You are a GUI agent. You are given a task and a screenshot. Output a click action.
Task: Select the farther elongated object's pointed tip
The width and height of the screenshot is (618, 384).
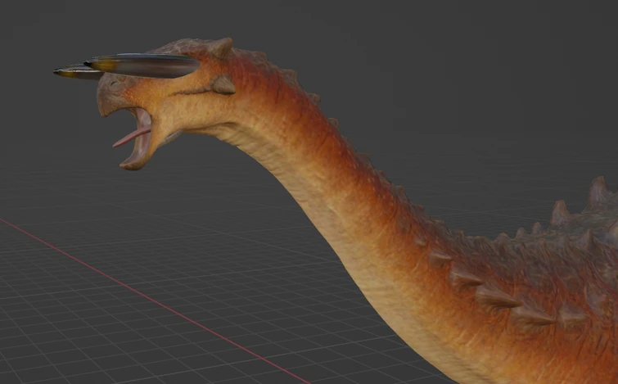coord(58,72)
